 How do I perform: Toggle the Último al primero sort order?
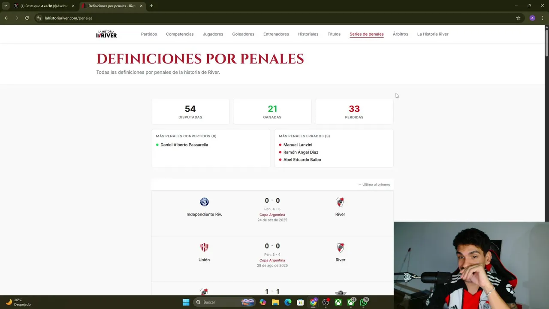374,185
